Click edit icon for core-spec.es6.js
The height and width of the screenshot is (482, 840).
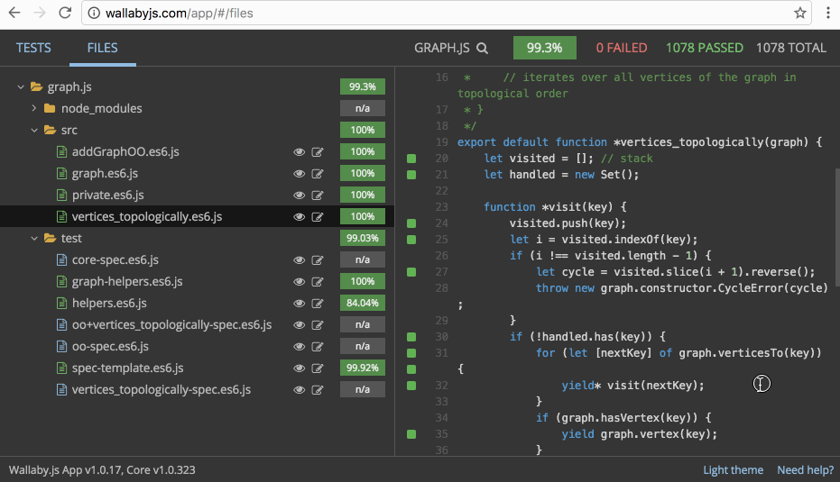coord(318,260)
